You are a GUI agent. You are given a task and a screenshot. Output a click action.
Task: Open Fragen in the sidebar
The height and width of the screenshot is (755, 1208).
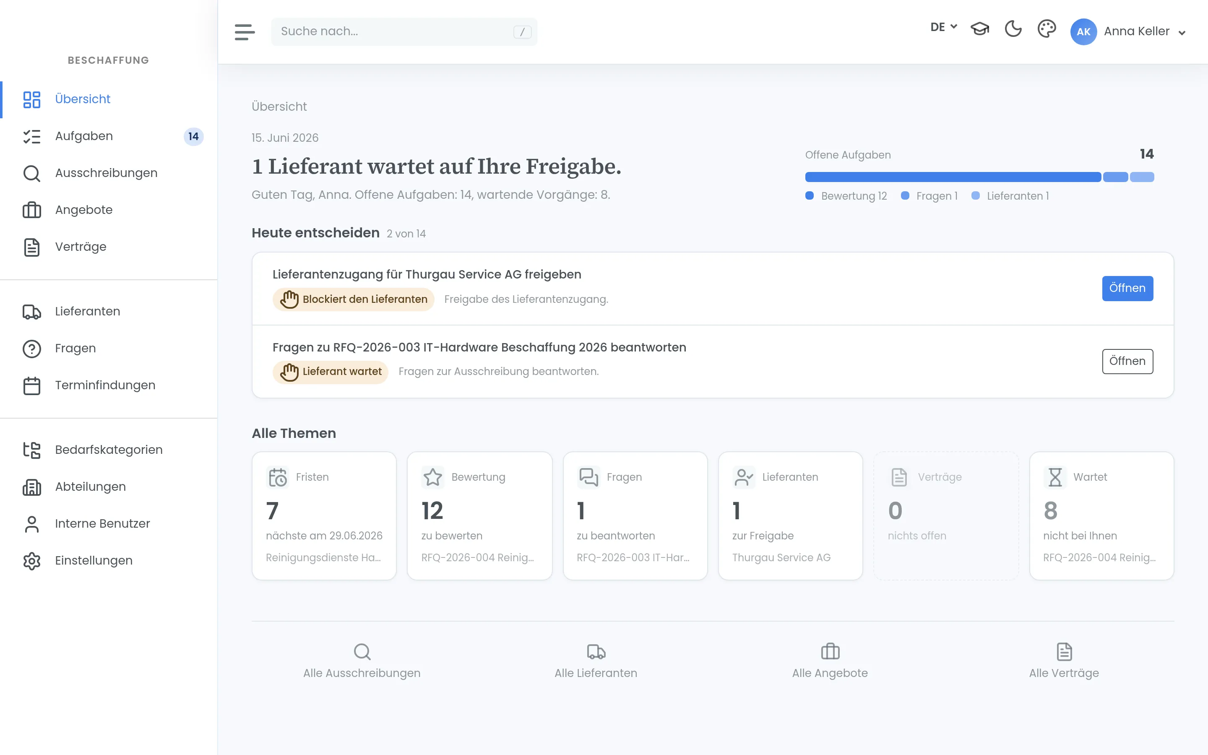109,349
